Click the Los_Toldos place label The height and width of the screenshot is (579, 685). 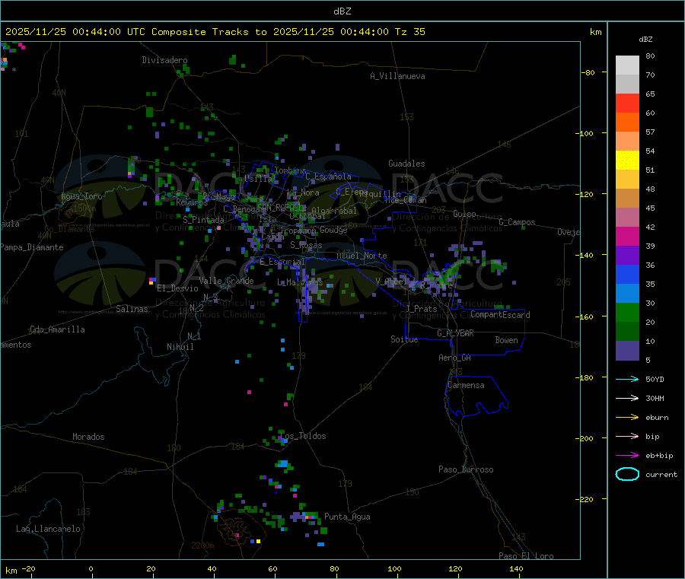pos(303,436)
